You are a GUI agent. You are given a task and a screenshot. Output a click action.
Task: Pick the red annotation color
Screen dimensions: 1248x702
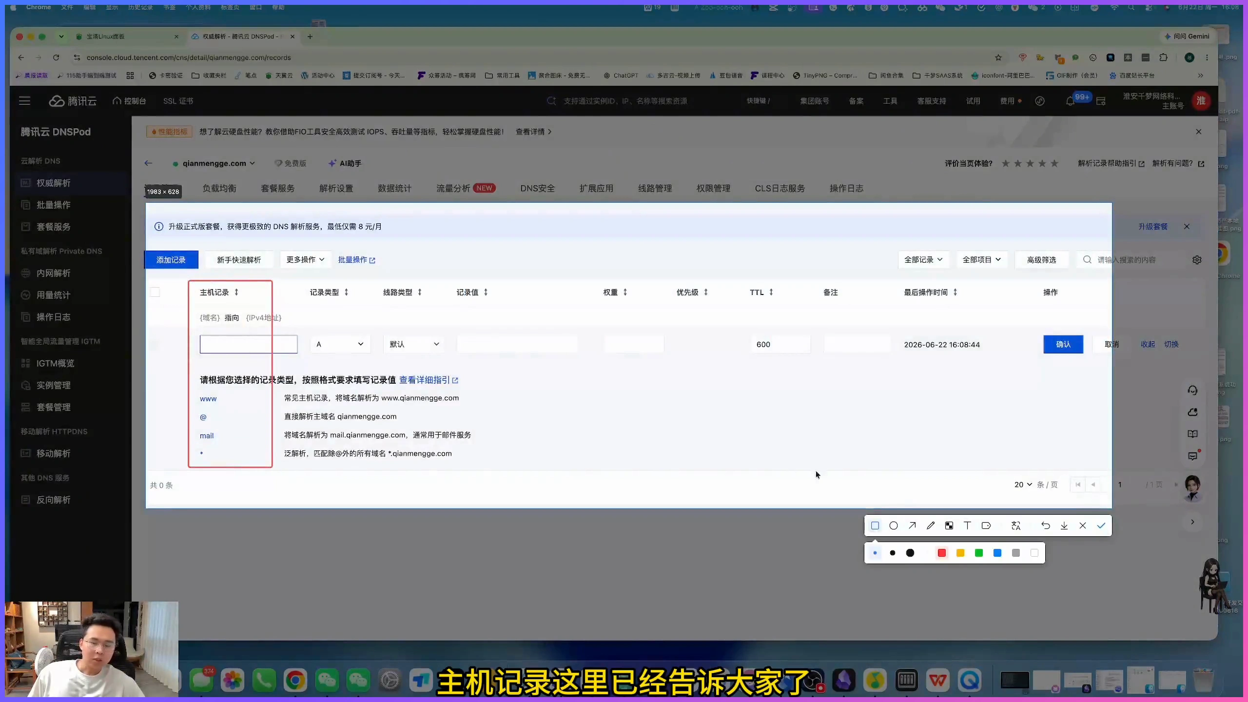[942, 553]
